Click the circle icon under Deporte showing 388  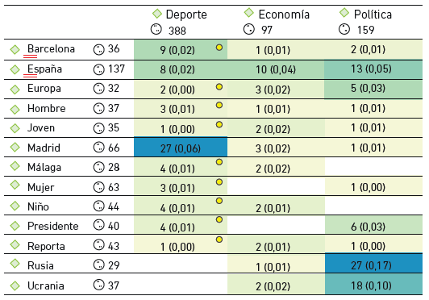point(156,29)
